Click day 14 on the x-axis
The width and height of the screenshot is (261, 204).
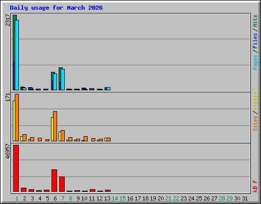point(115,198)
